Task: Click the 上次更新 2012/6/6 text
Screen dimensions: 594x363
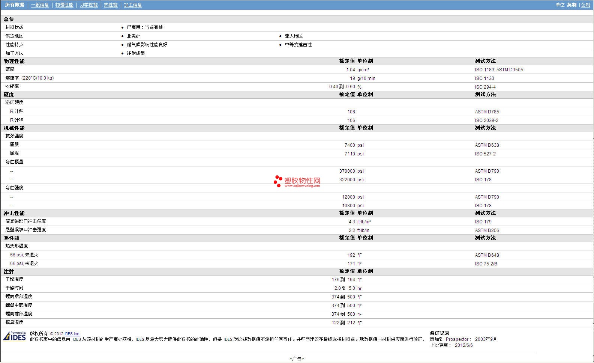Action: point(451,345)
